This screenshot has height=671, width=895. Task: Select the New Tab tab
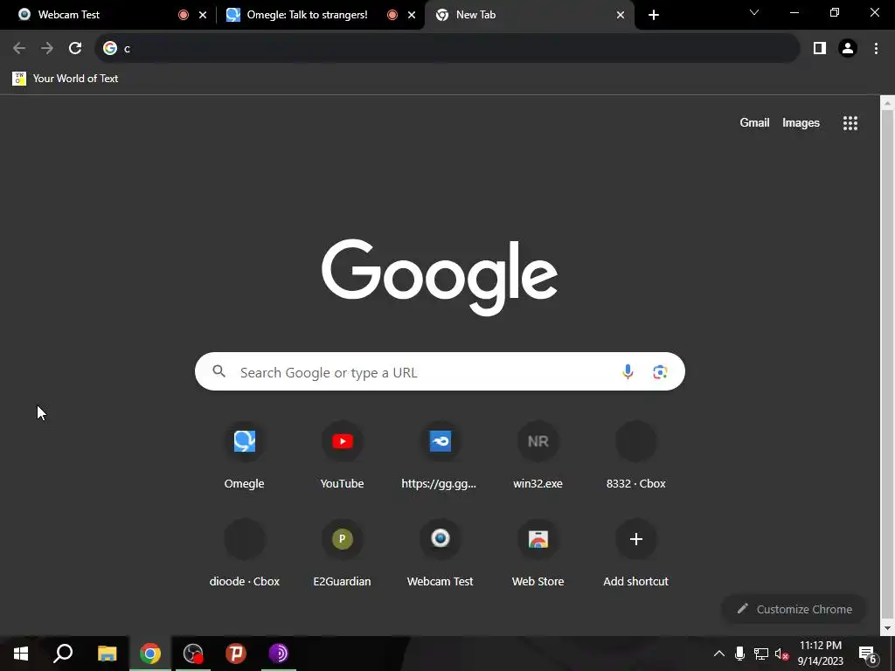pos(529,15)
